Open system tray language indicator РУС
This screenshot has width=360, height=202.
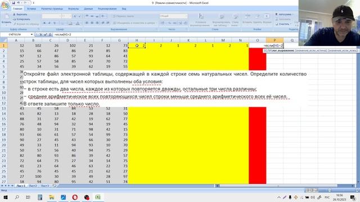coord(327,197)
